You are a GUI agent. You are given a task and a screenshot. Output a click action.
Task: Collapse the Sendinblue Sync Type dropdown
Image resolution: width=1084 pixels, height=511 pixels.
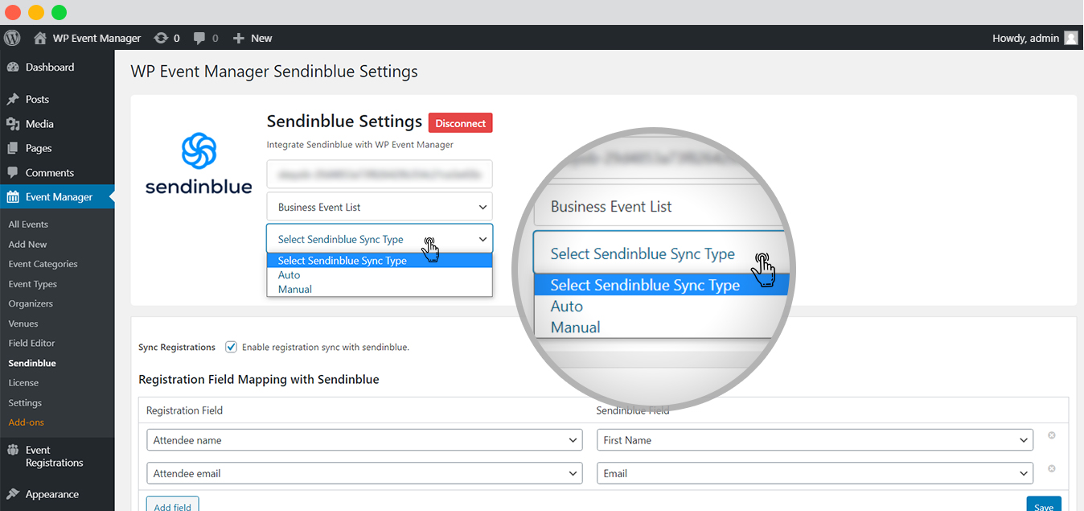[380, 239]
